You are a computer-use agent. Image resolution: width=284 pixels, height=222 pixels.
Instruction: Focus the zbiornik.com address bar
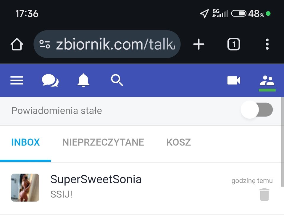tap(115, 45)
